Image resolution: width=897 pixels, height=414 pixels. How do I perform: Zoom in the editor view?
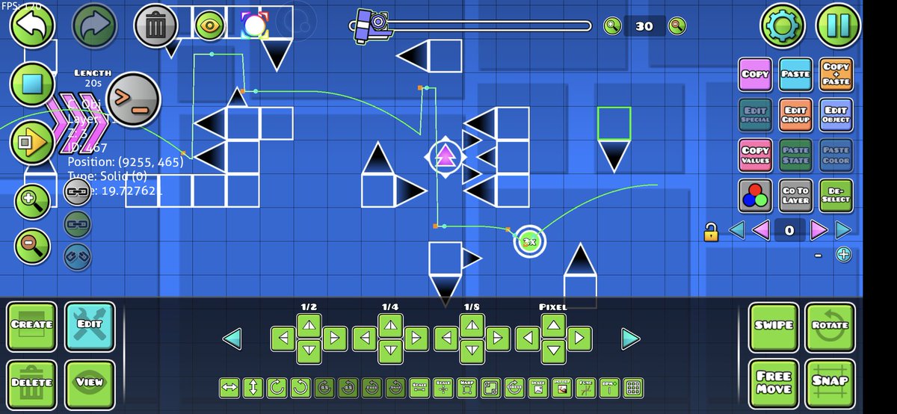tap(32, 200)
